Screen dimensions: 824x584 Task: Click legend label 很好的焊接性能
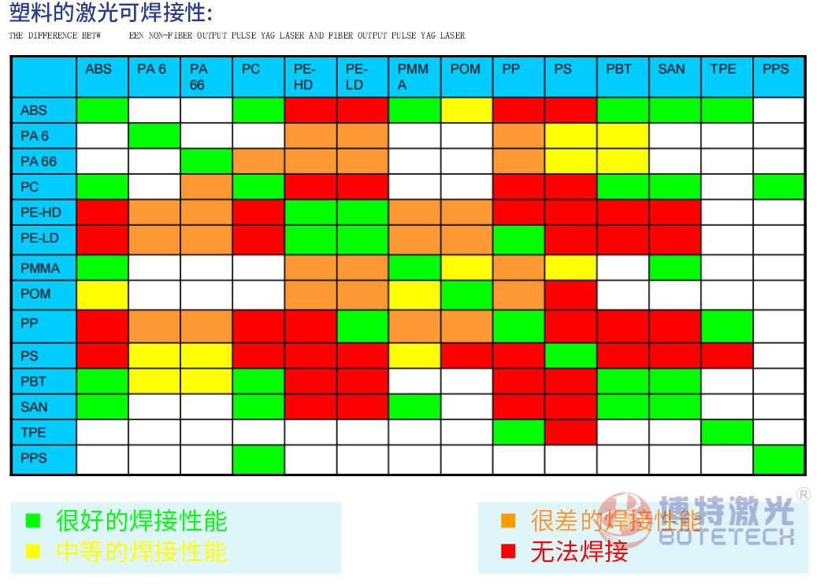click(141, 520)
